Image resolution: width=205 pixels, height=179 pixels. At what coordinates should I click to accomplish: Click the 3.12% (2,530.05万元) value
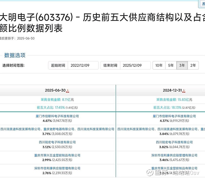pos(57,147)
